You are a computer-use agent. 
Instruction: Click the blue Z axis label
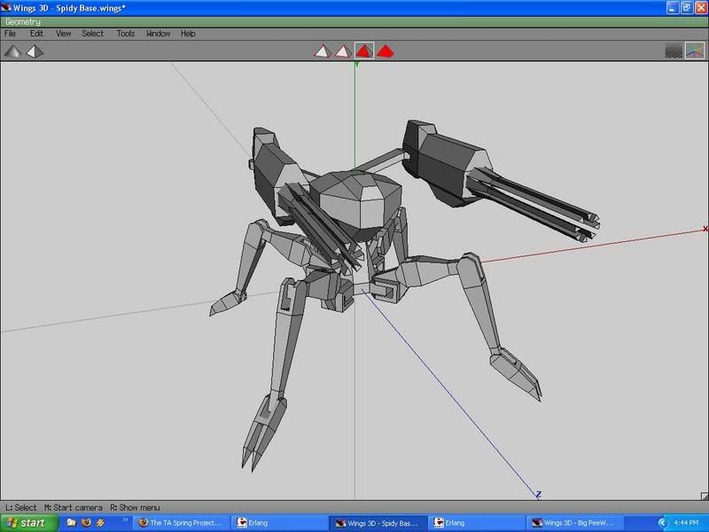tap(539, 495)
